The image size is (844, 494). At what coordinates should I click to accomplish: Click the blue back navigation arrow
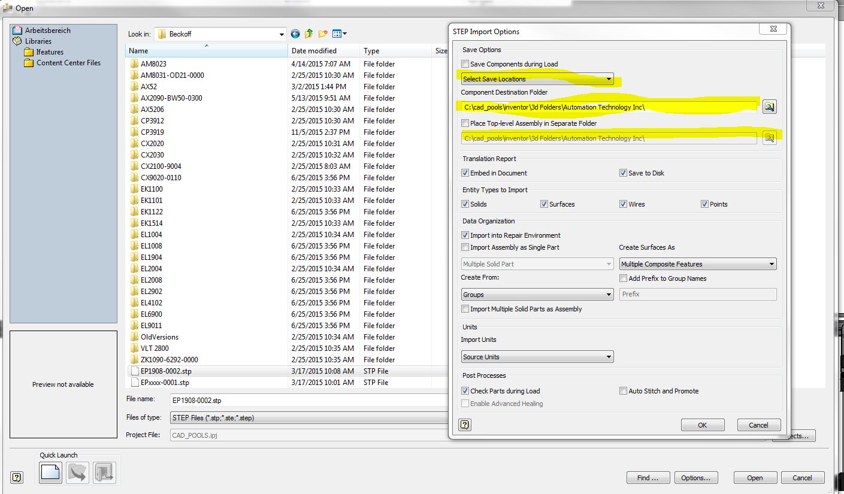pyautogui.click(x=295, y=34)
